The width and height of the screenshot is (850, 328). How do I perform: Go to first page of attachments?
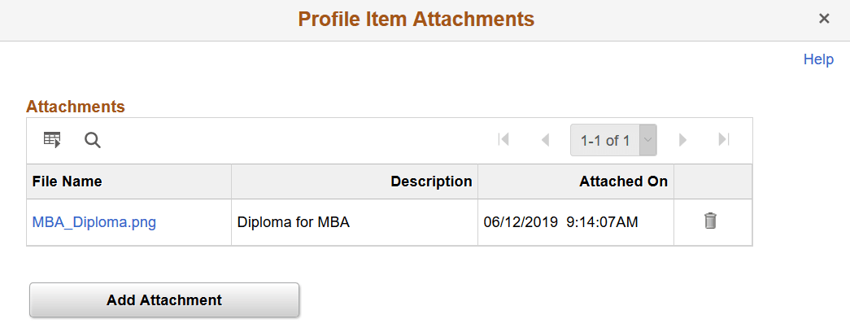pyautogui.click(x=503, y=140)
